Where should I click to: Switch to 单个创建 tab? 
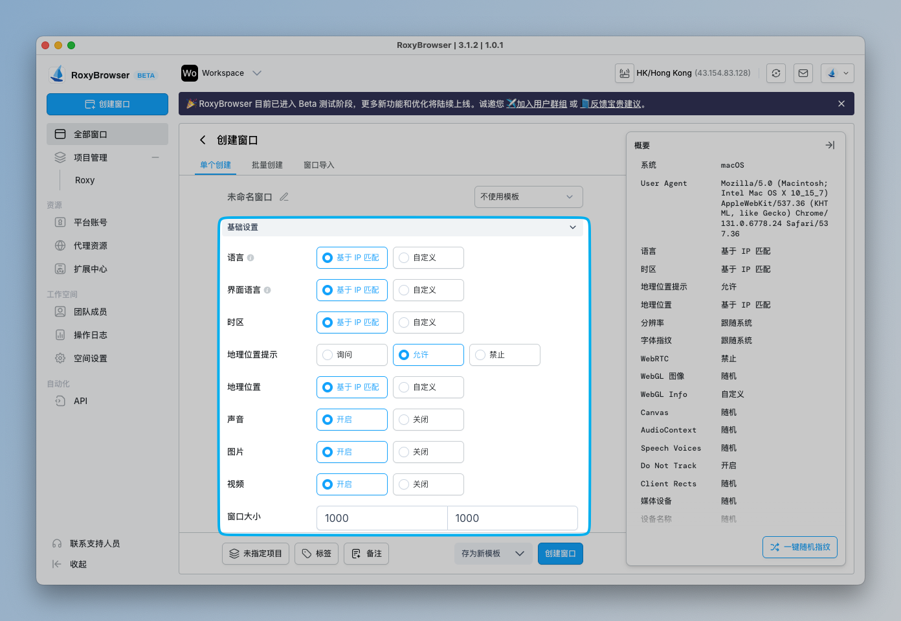point(216,165)
